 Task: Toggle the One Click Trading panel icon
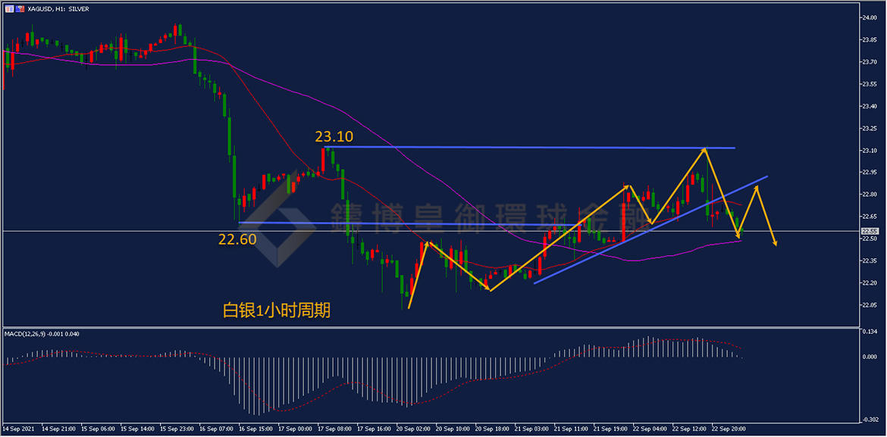point(8,8)
